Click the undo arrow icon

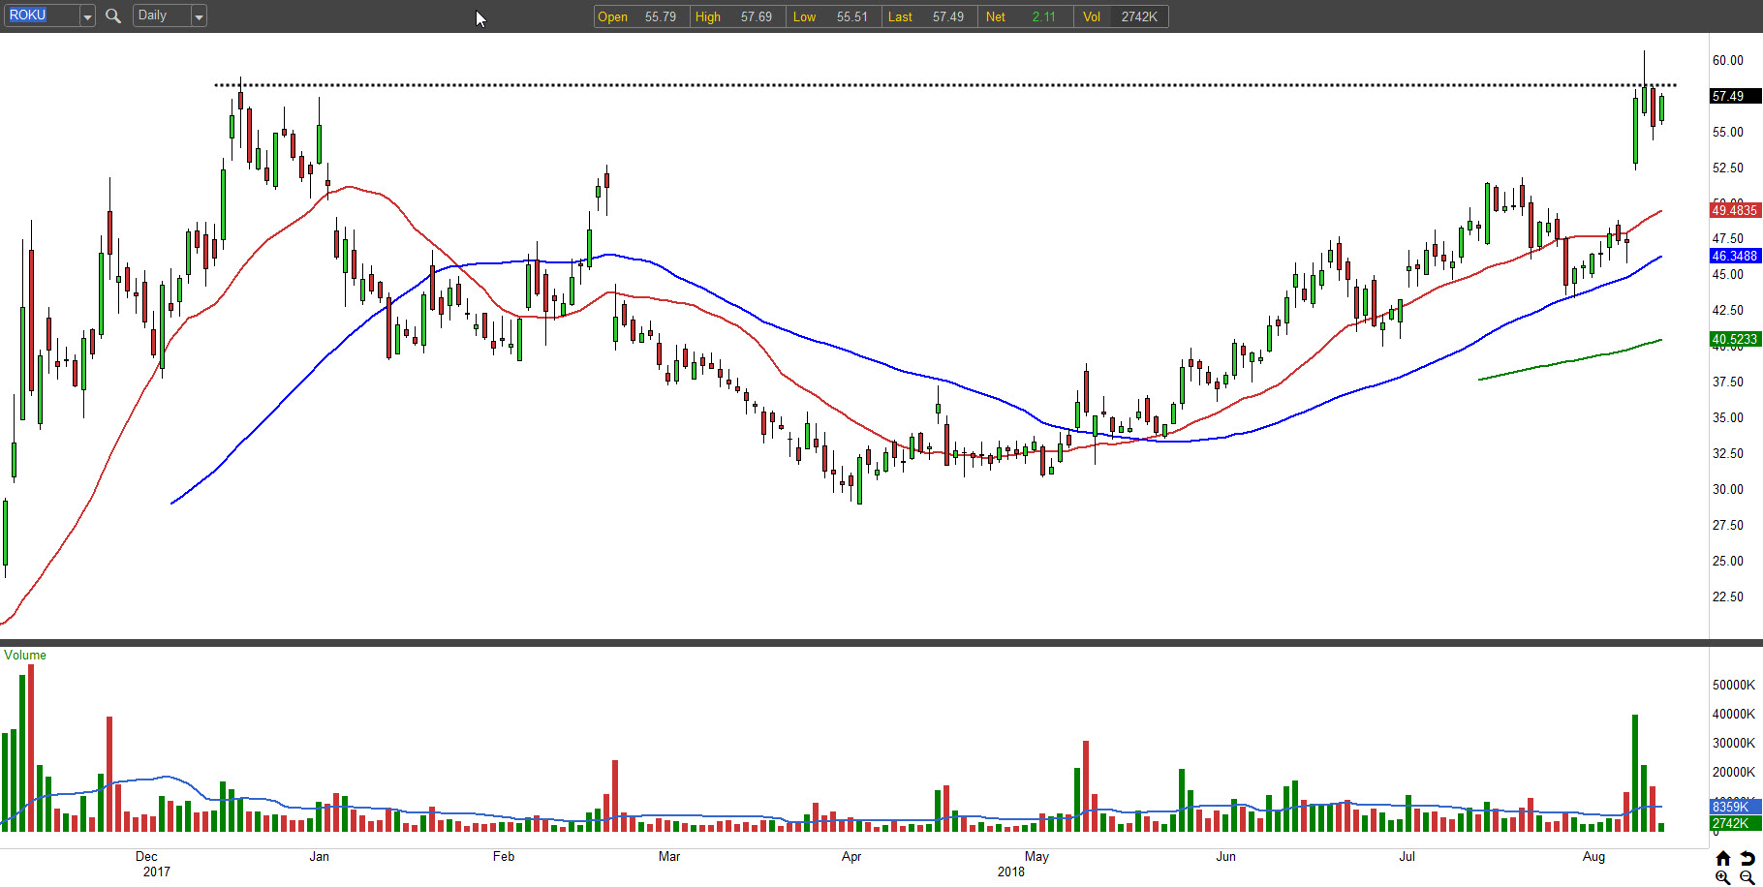1747,859
